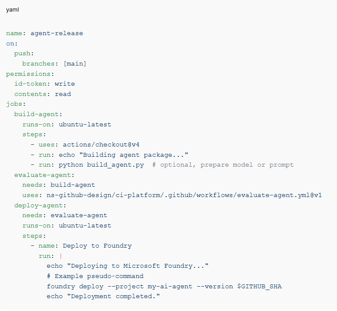Click the '[main]' branch value
The image size is (337, 311).
click(x=75, y=63)
